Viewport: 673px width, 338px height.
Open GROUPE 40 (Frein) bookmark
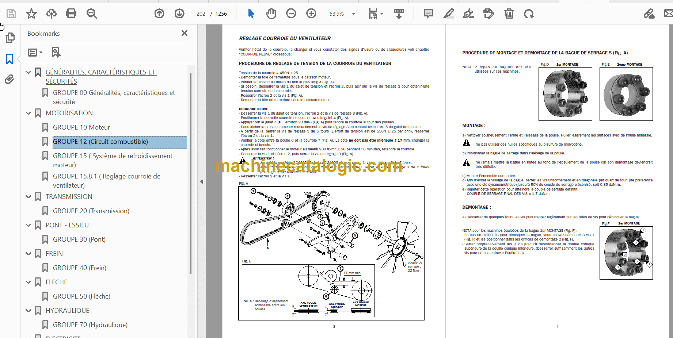click(x=80, y=268)
